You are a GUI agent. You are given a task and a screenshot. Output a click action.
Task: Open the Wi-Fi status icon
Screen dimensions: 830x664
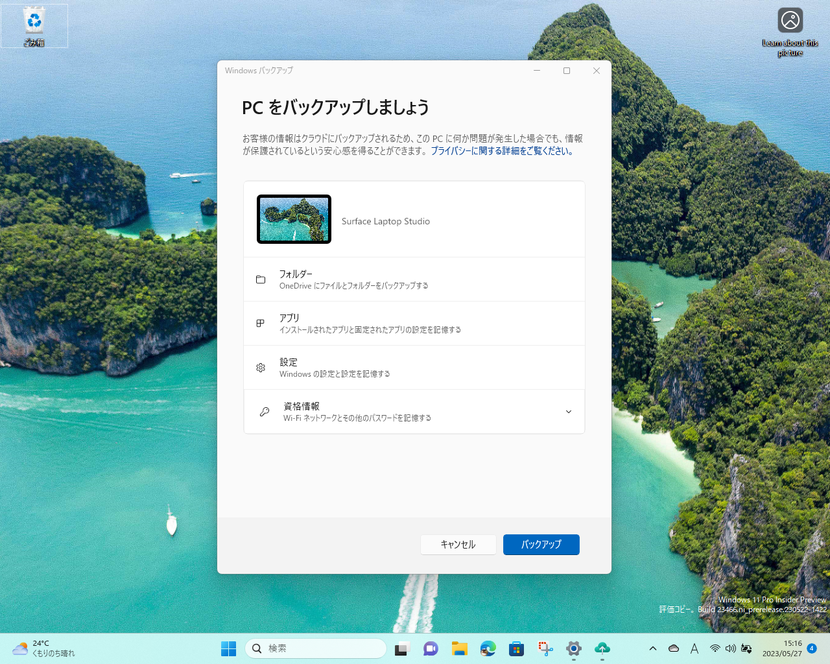pos(715,648)
